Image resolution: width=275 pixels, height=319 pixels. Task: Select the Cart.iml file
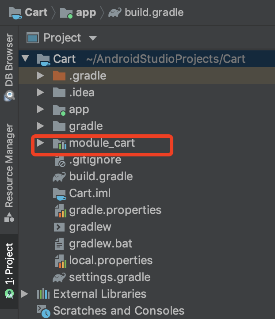tap(146, 193)
